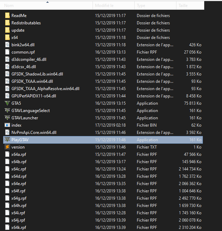The height and width of the screenshot is (231, 222).
Task: Select the index BIN file icon
Action: coord(8,125)
